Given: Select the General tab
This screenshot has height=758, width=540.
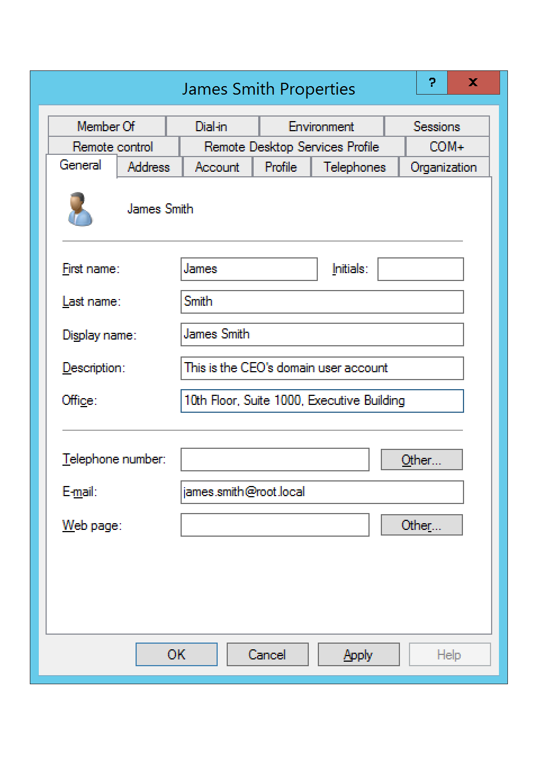Looking at the screenshot, I should click(x=81, y=166).
